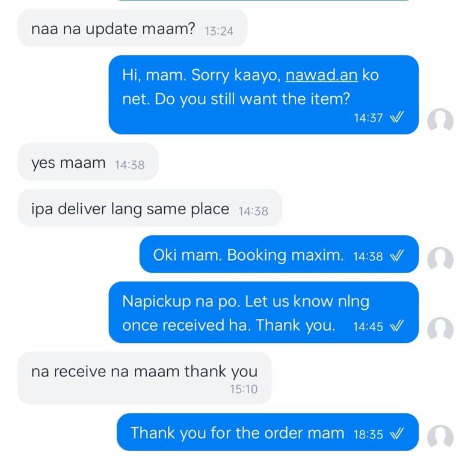Tap the 13:24 timestamp on first message

point(219,31)
